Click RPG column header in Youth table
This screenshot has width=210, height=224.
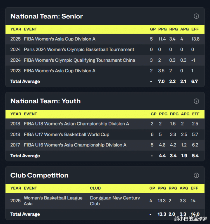[x=174, y=114]
